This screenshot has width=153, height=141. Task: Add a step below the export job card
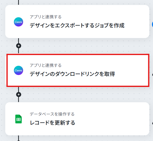[x=19, y=46]
